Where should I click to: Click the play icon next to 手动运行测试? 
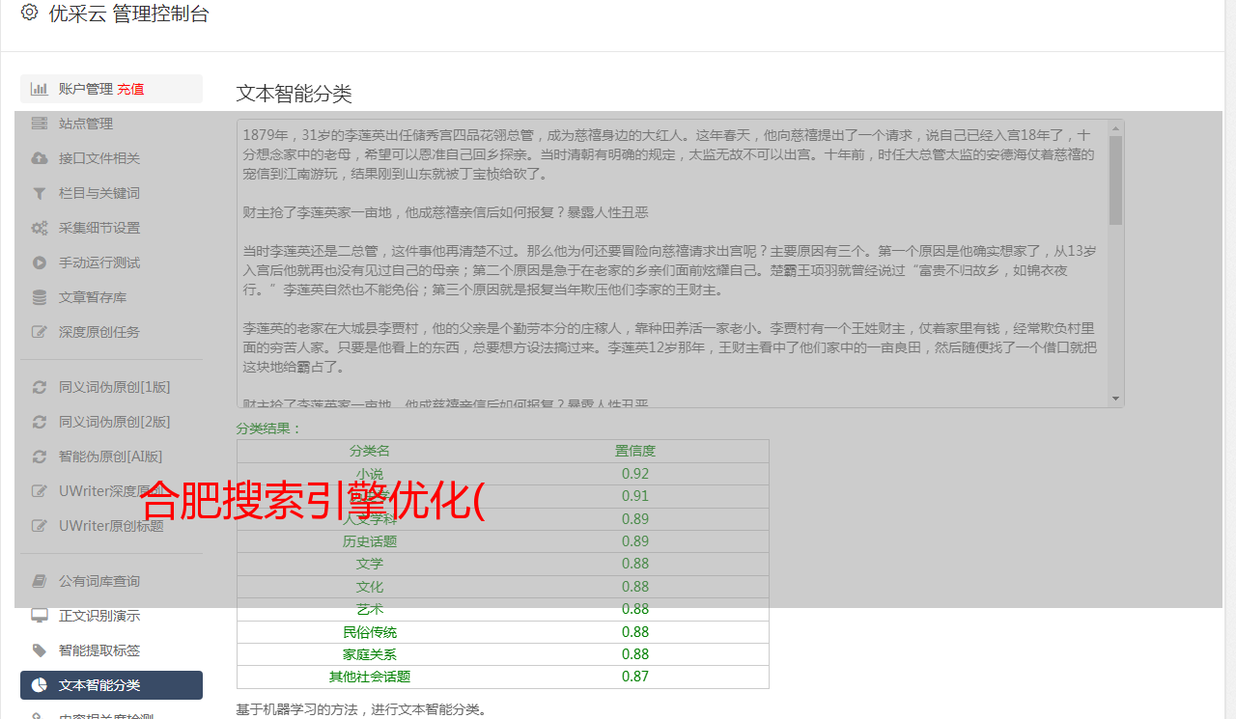(40, 263)
